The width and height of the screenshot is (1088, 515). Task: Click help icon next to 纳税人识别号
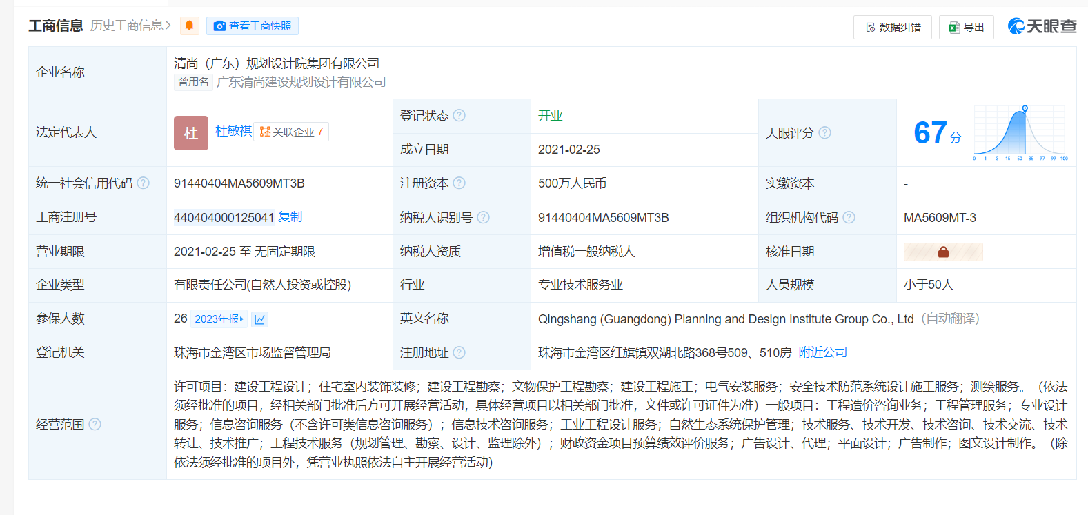click(483, 218)
